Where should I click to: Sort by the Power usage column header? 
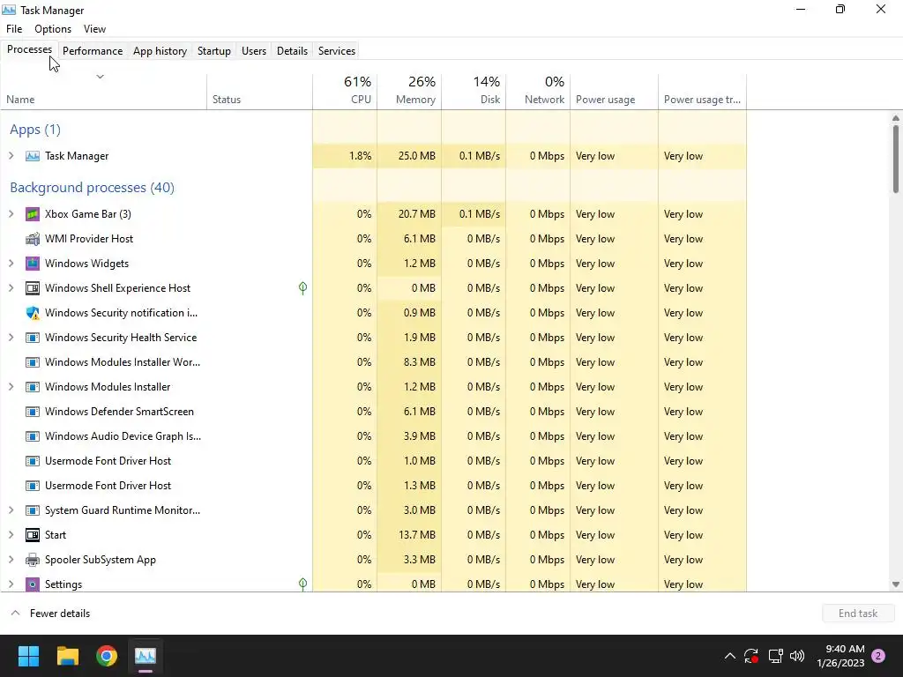click(615, 91)
